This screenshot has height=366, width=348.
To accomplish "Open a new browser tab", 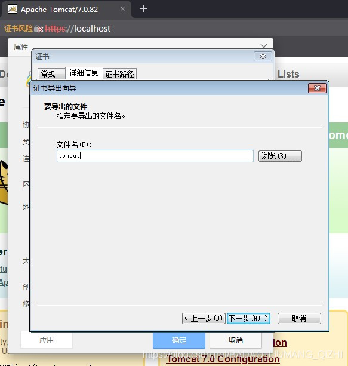I will pos(143,9).
